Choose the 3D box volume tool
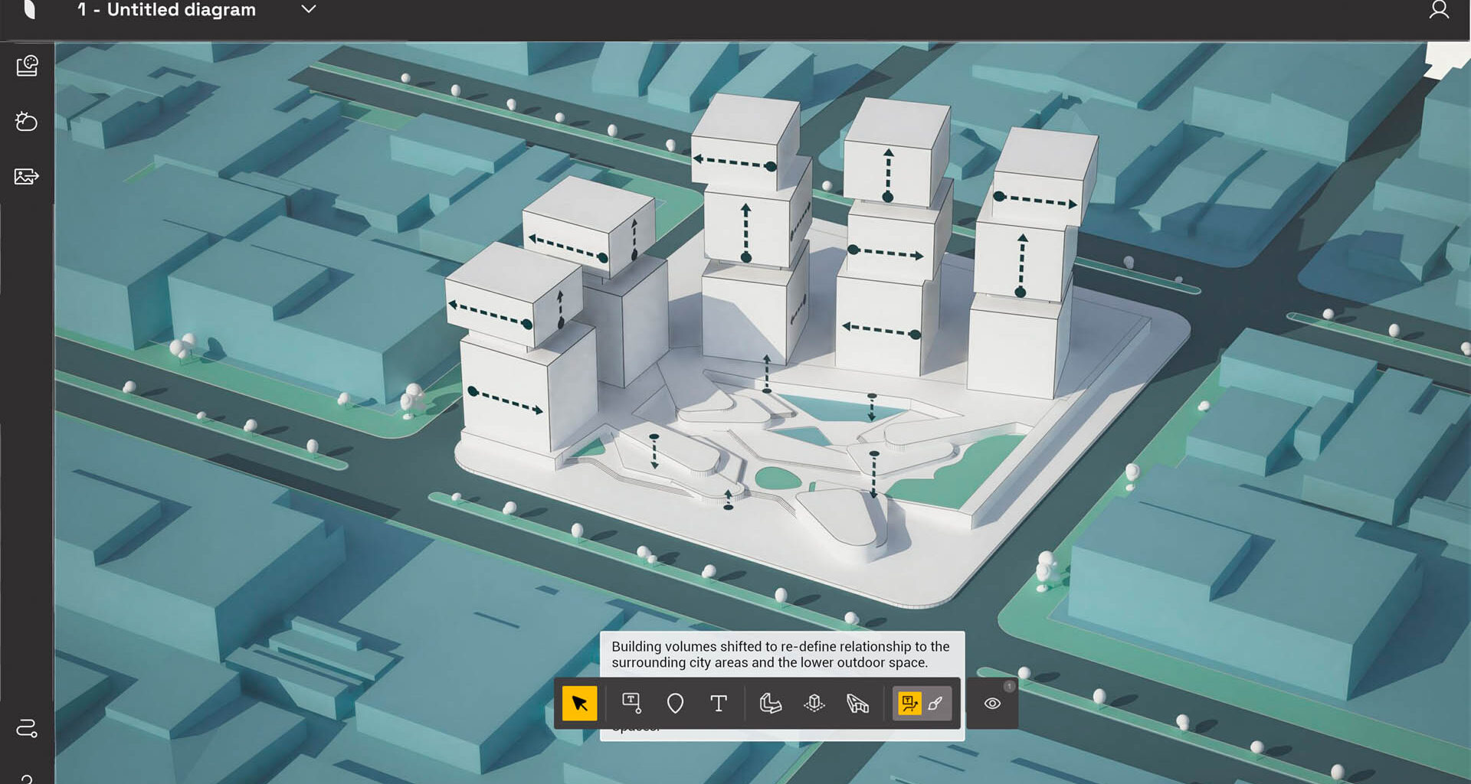 [814, 703]
